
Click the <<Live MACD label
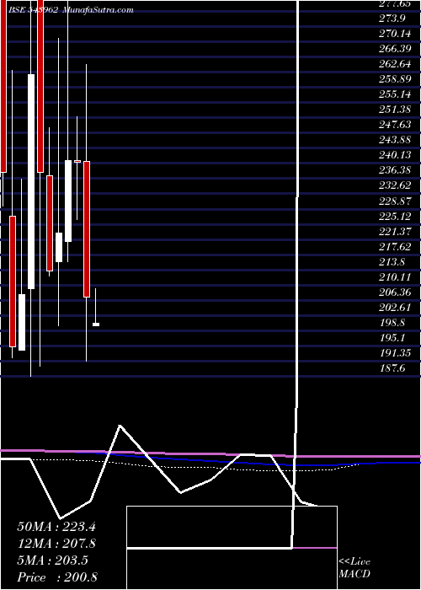coord(354,568)
